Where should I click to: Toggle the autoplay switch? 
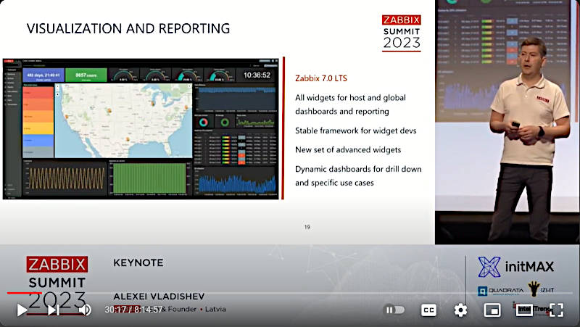(394, 310)
